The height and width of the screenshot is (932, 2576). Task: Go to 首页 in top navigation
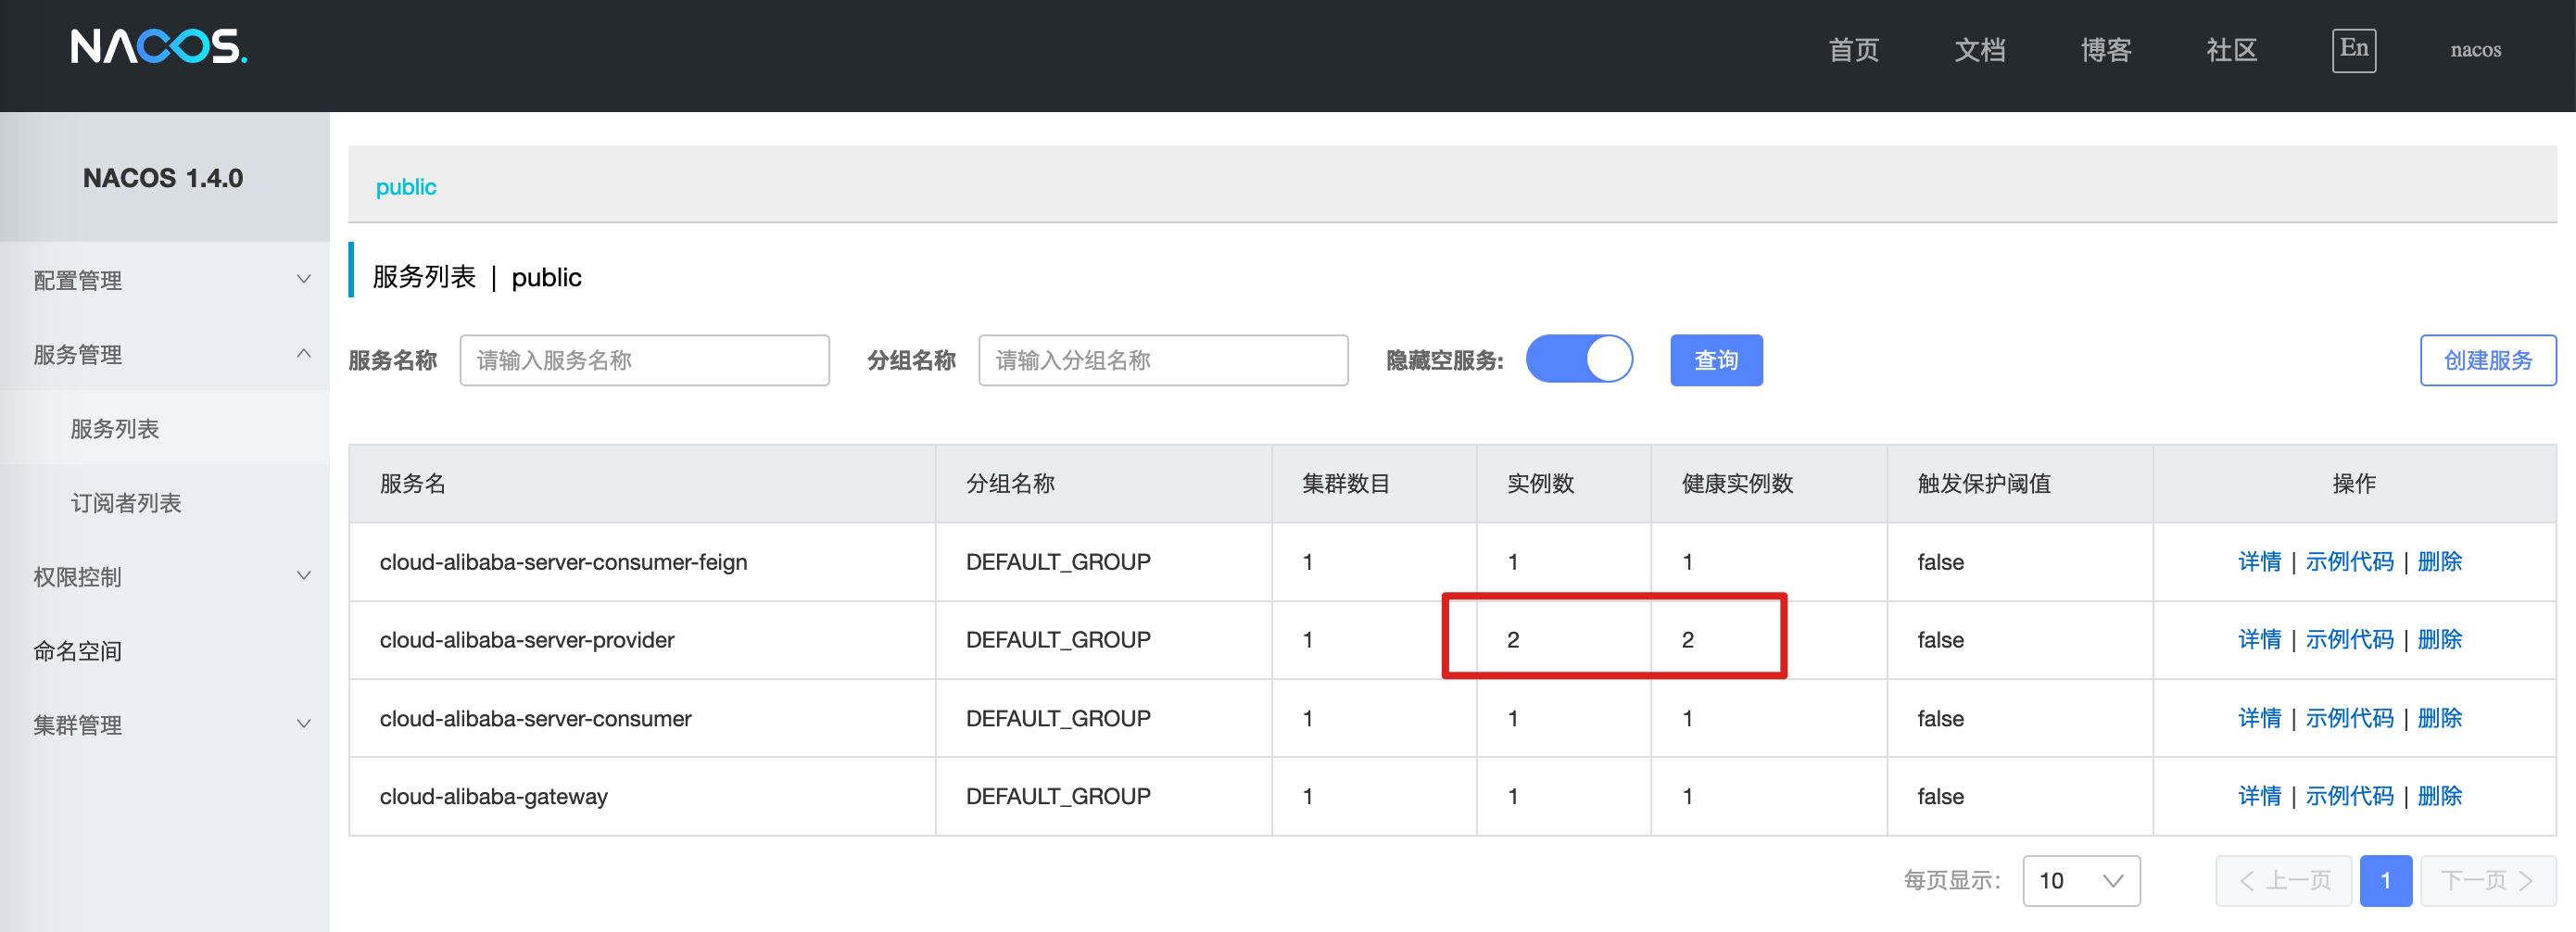tap(1854, 49)
